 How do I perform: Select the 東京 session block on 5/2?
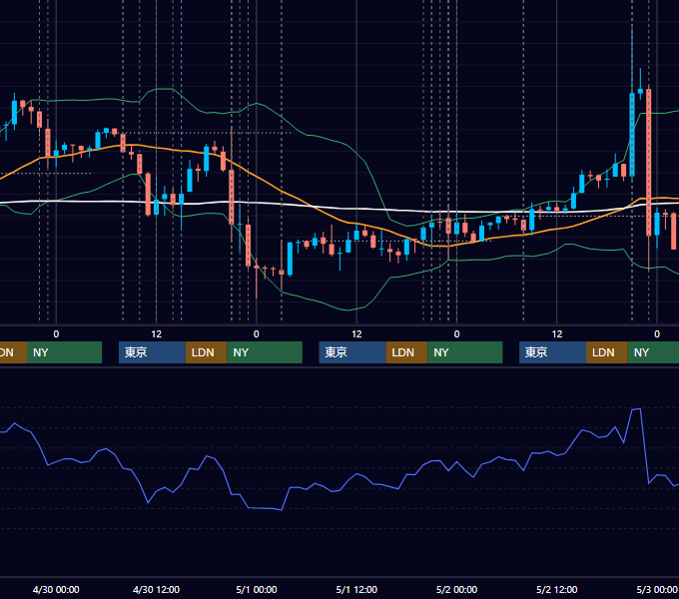pyautogui.click(x=552, y=352)
